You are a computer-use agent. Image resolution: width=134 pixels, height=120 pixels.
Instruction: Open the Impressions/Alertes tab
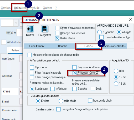pos(114,46)
